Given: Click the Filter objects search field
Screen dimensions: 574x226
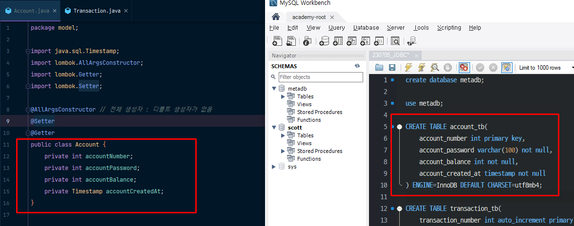Looking at the screenshot, I should [x=321, y=77].
